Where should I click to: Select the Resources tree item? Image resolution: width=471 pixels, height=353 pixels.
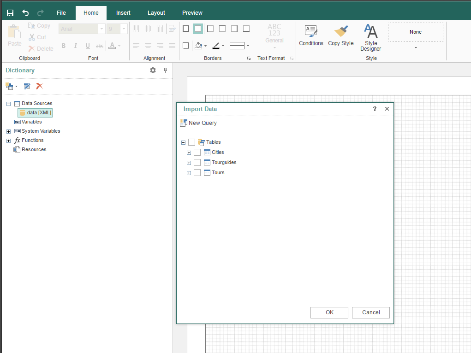[x=34, y=149]
